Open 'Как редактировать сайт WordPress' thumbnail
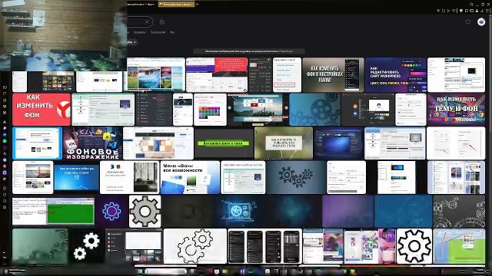The width and height of the screenshot is (492, 276). (x=396, y=74)
